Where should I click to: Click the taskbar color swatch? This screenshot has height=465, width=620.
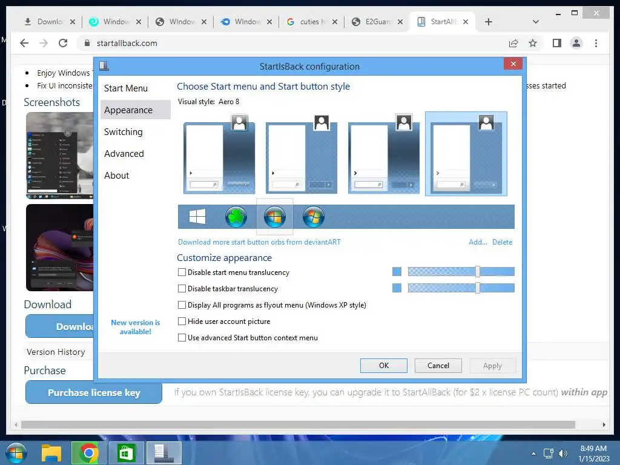pyautogui.click(x=397, y=288)
